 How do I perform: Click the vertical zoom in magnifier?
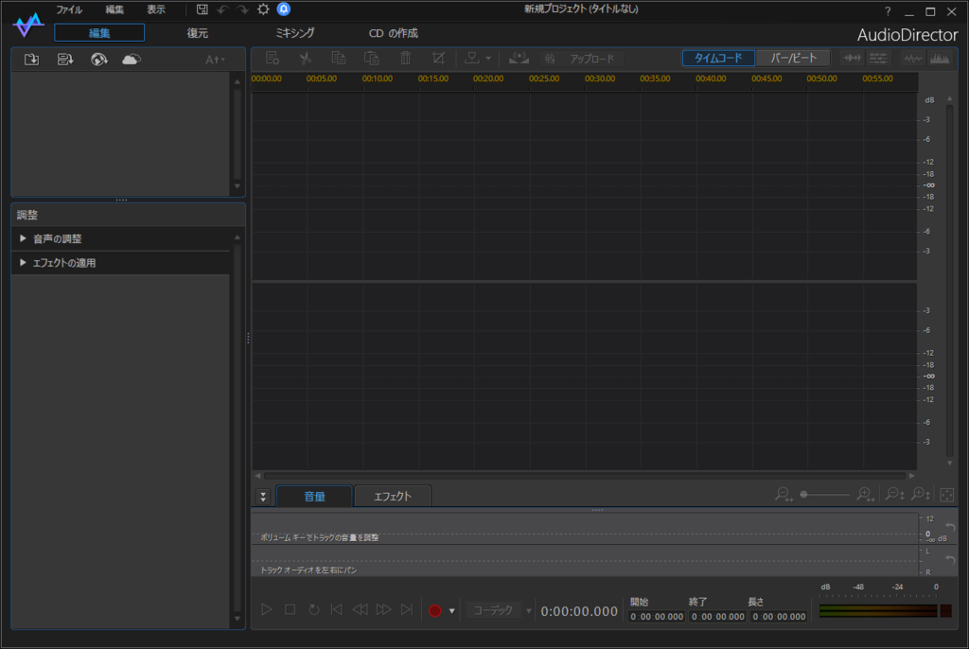point(921,495)
